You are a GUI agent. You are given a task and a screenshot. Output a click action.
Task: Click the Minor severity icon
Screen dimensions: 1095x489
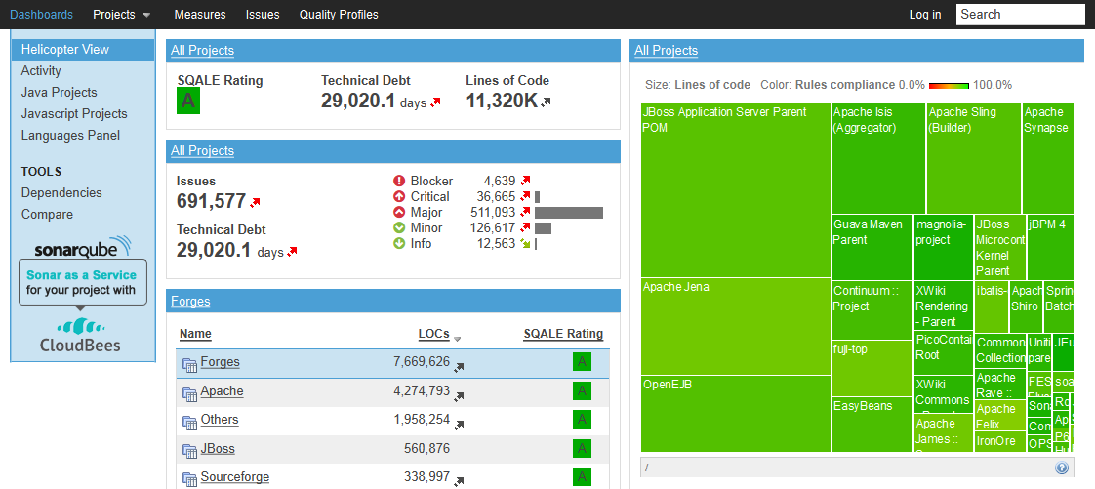click(x=399, y=227)
